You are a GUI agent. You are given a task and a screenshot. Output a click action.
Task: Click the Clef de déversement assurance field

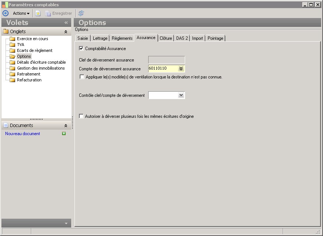[x=166, y=60]
